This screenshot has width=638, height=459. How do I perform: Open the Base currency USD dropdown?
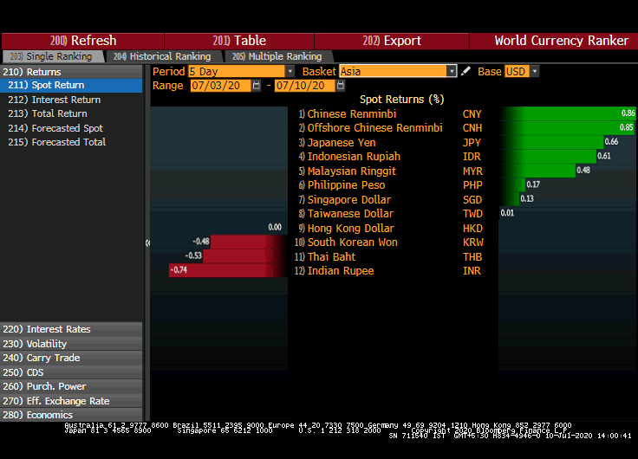click(522, 72)
